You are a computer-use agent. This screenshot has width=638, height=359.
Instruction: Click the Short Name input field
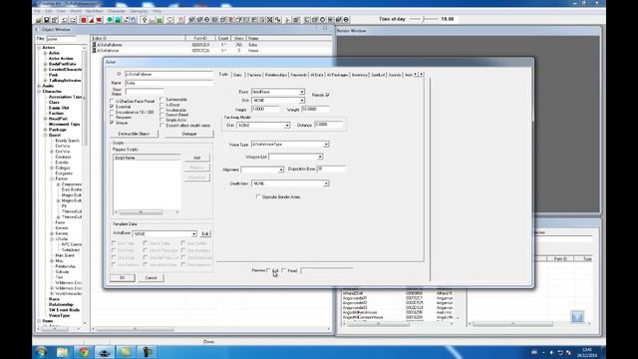coord(144,91)
